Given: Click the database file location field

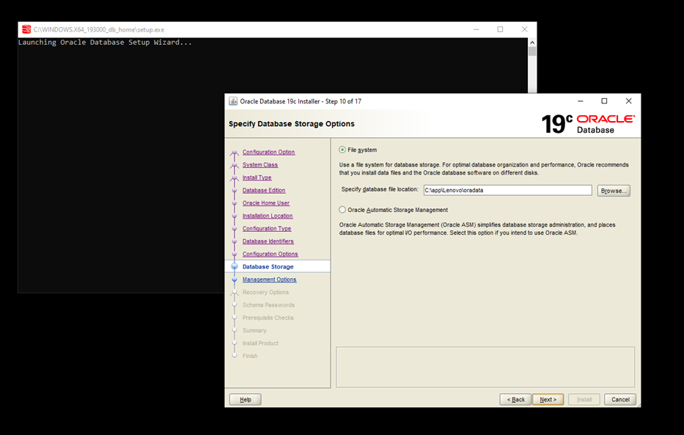Looking at the screenshot, I should click(x=507, y=190).
